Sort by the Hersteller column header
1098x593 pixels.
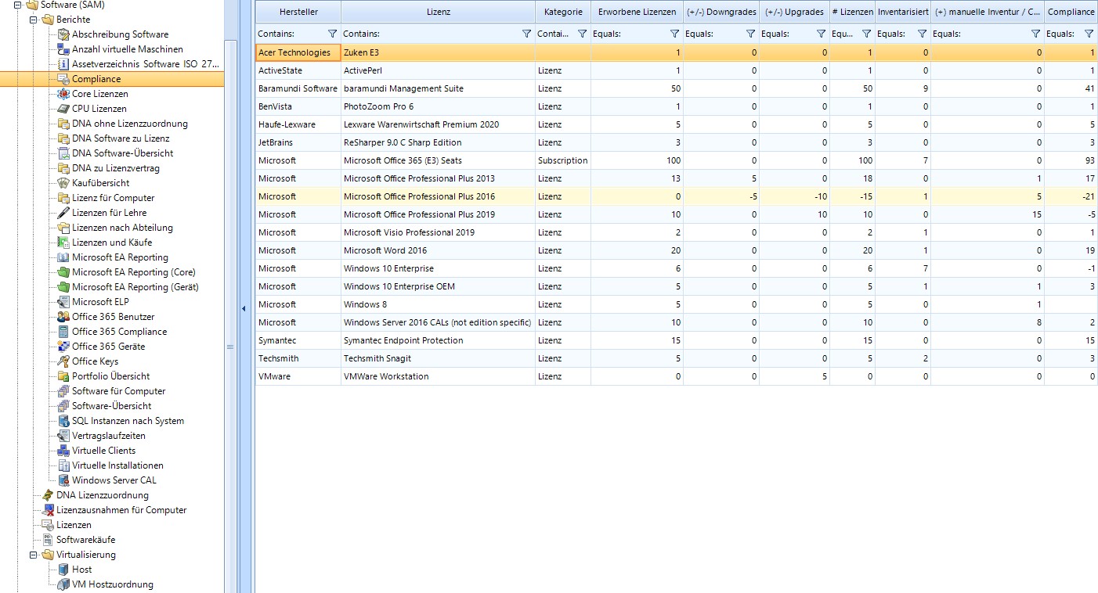tap(298, 12)
